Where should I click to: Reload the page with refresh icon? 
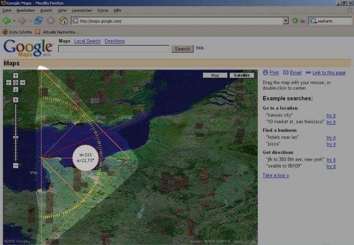coord(39,21)
